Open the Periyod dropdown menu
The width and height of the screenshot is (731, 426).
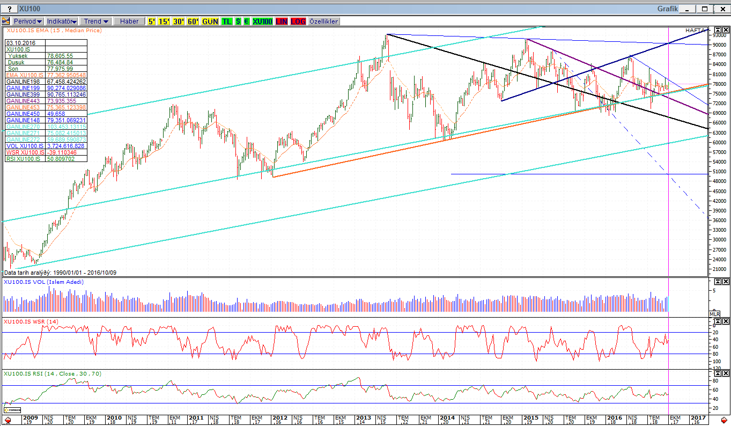[x=28, y=21]
